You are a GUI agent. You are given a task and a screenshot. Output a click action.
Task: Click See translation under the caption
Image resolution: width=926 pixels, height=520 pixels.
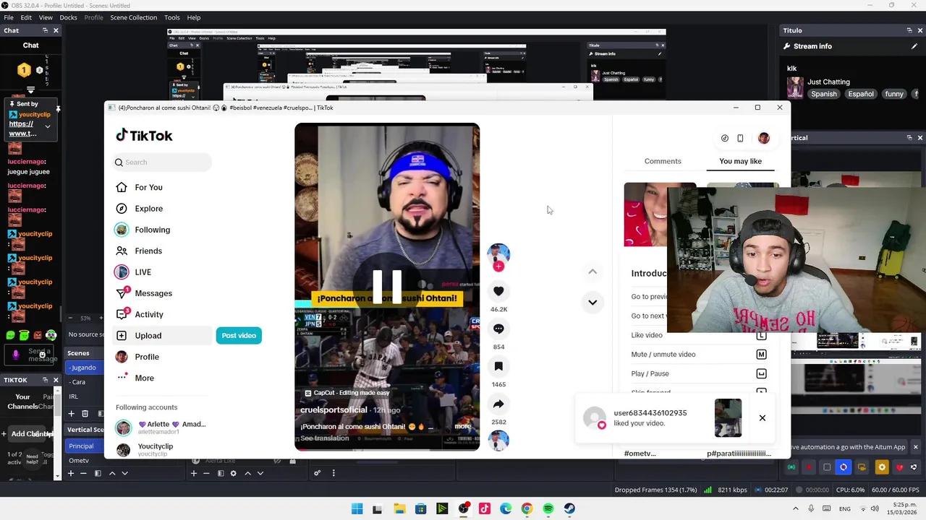coord(325,438)
